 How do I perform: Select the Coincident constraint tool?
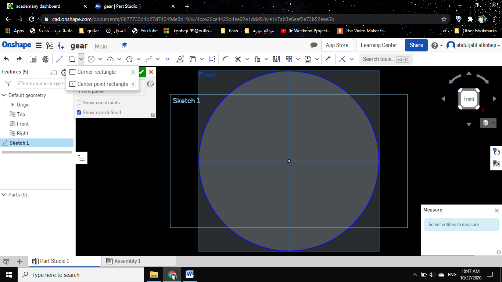click(x=343, y=59)
